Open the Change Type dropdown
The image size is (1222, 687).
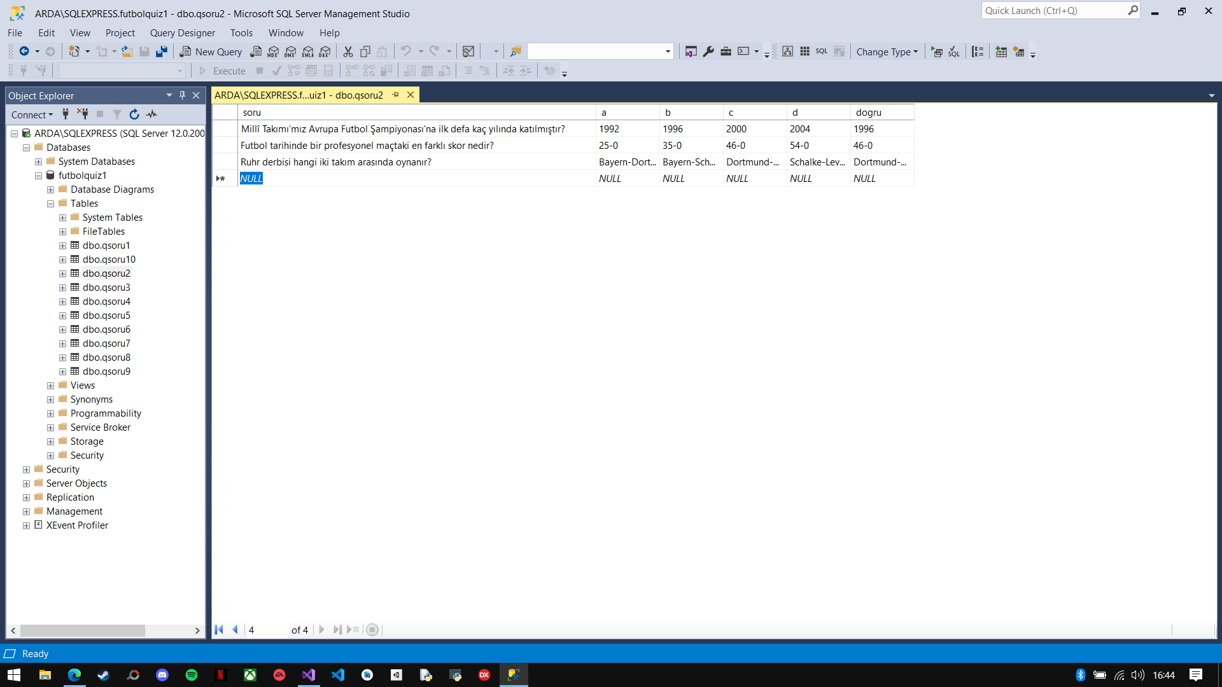coord(887,52)
